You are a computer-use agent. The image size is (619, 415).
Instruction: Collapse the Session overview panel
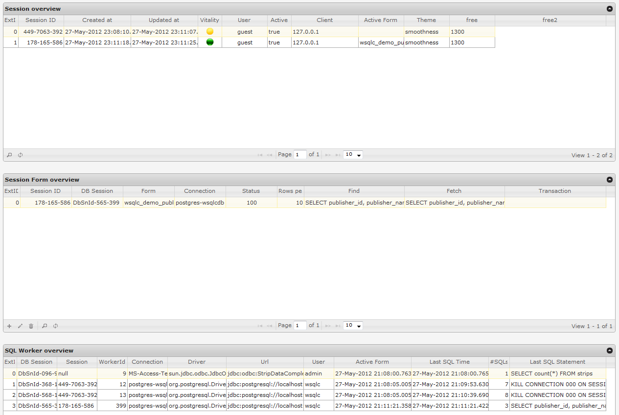pos(609,8)
